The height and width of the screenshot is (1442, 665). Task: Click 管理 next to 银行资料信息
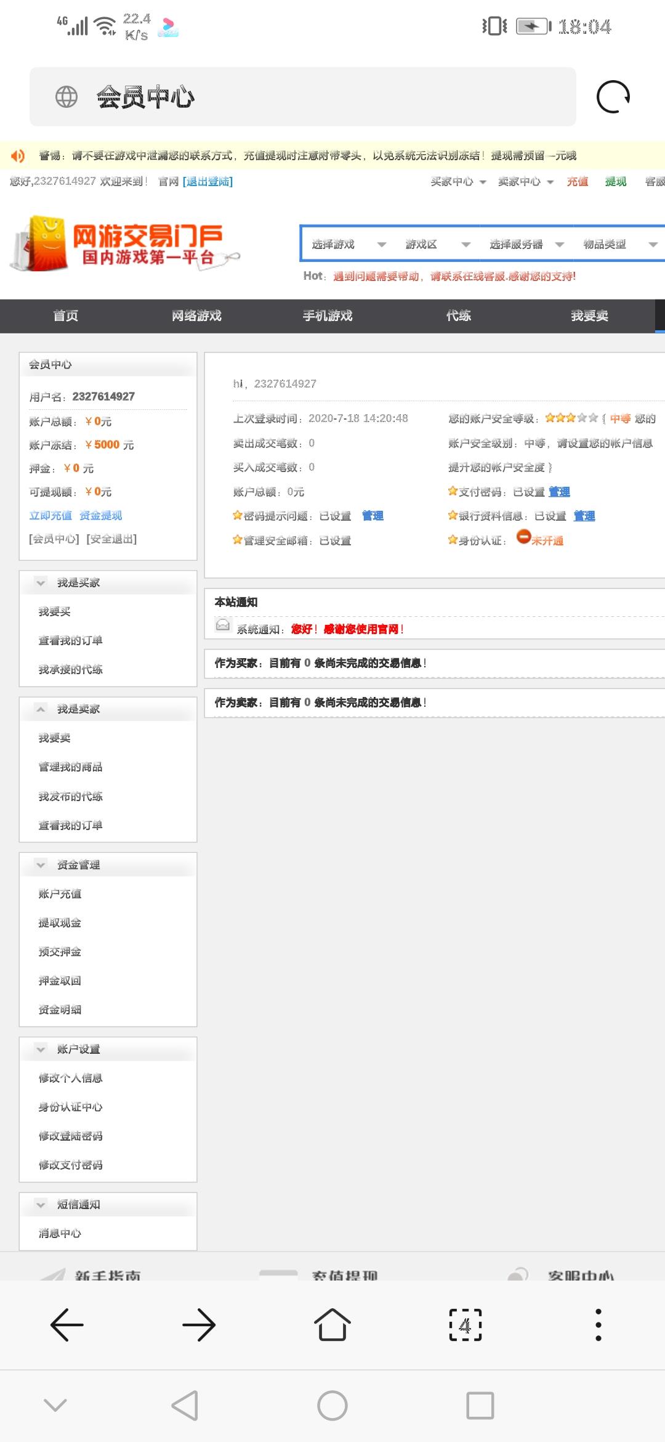(x=584, y=515)
